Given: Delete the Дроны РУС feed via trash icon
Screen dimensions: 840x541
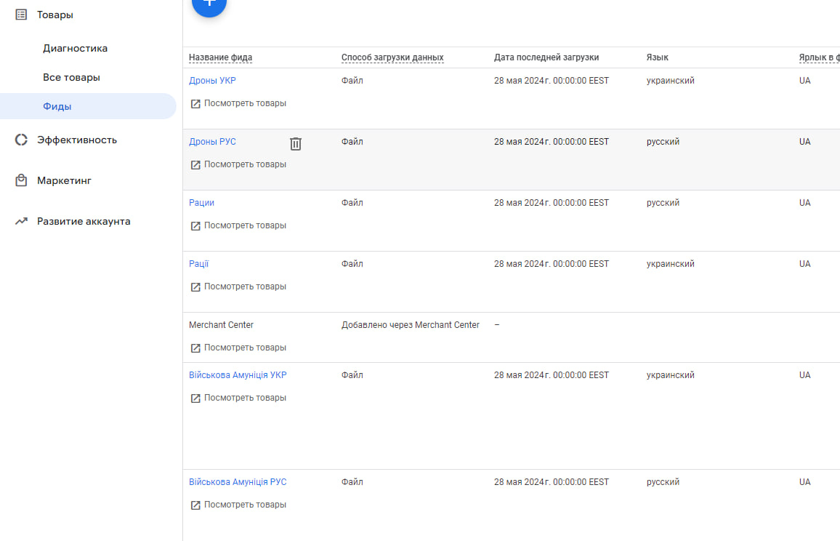Looking at the screenshot, I should tap(296, 144).
